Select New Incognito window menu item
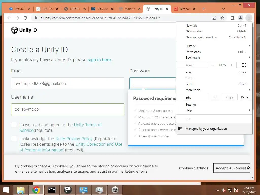This screenshot has width=260, height=195. [214, 37]
